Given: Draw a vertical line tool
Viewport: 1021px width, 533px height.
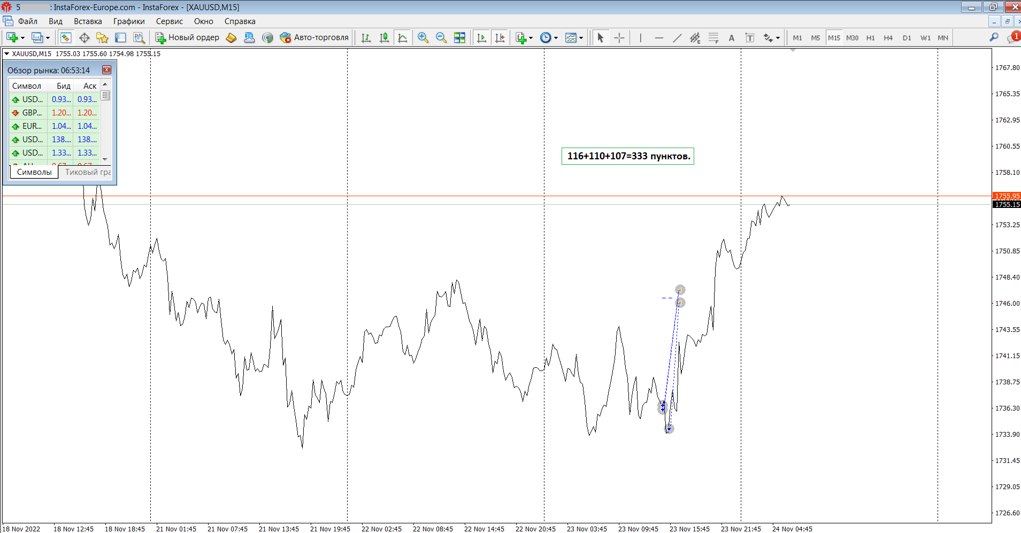Looking at the screenshot, I should pyautogui.click(x=640, y=37).
